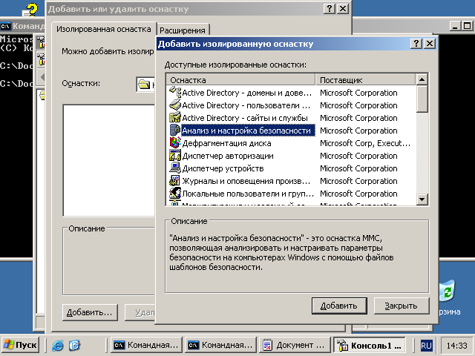Click the RU language indicator
This screenshot has width=475, height=356.
tap(426, 345)
